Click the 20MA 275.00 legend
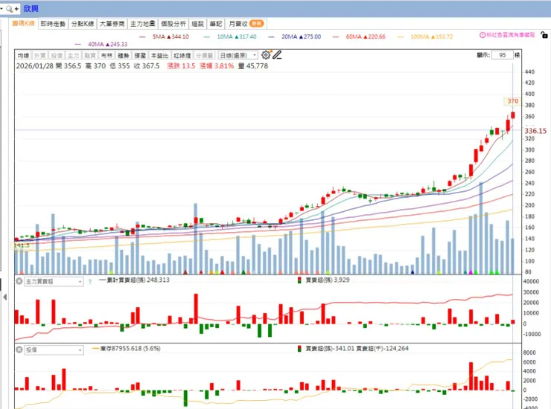The width and height of the screenshot is (551, 409). tap(294, 36)
